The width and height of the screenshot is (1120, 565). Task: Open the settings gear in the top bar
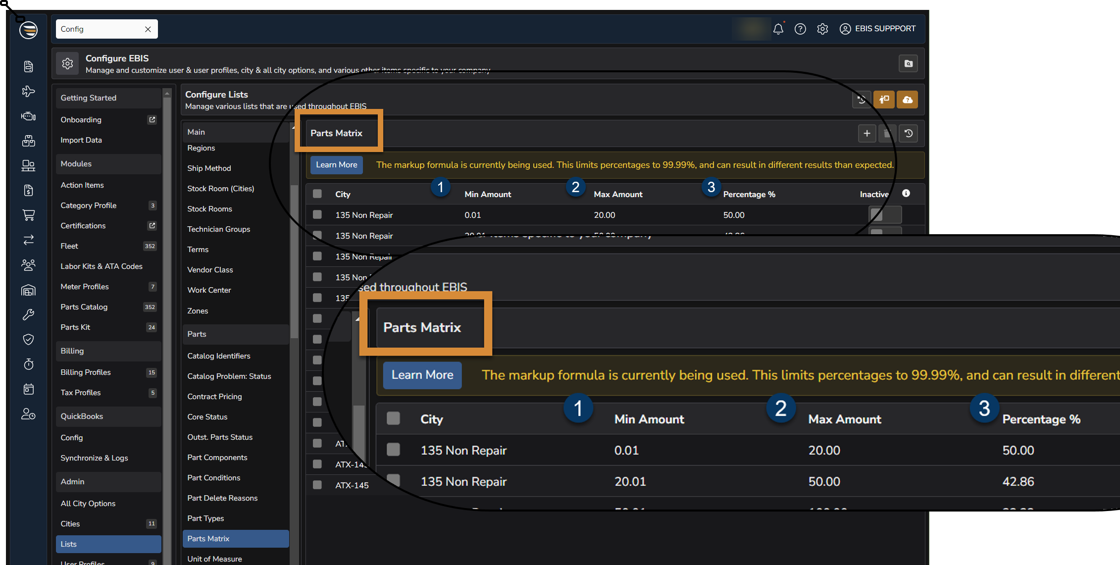(822, 29)
